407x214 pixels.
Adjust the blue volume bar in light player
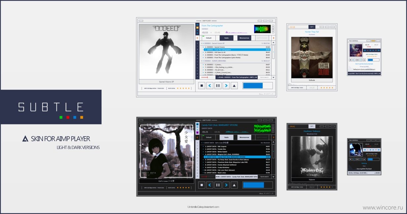257,86
